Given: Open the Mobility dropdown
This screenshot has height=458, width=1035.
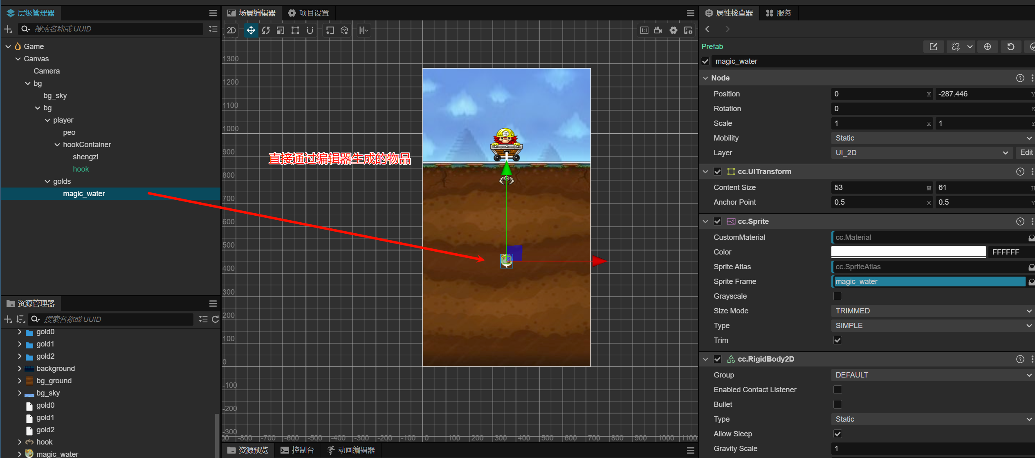Looking at the screenshot, I should [x=932, y=138].
